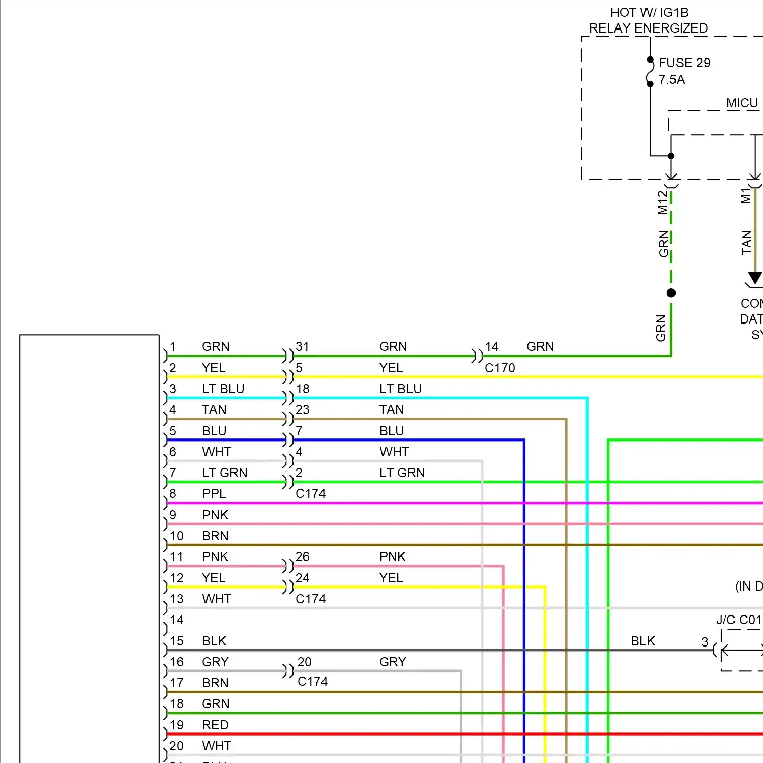Click the YEL label at pin 12
Viewport: 763px width, 763px height.
click(x=214, y=578)
